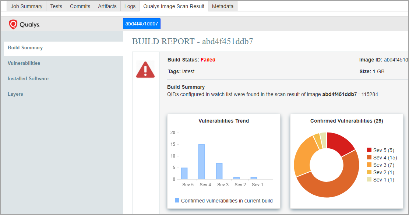Open Installed Software in the sidebar
Screen dimensions: 409x215
point(28,79)
